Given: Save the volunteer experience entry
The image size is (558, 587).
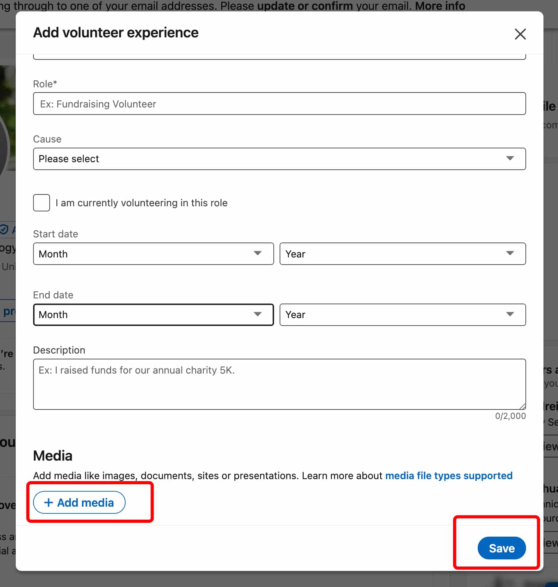Looking at the screenshot, I should coord(502,548).
